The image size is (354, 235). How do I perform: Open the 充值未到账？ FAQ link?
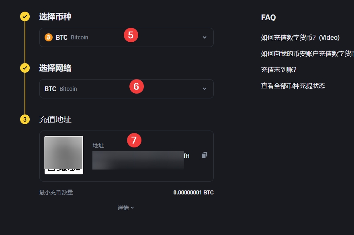click(x=278, y=69)
